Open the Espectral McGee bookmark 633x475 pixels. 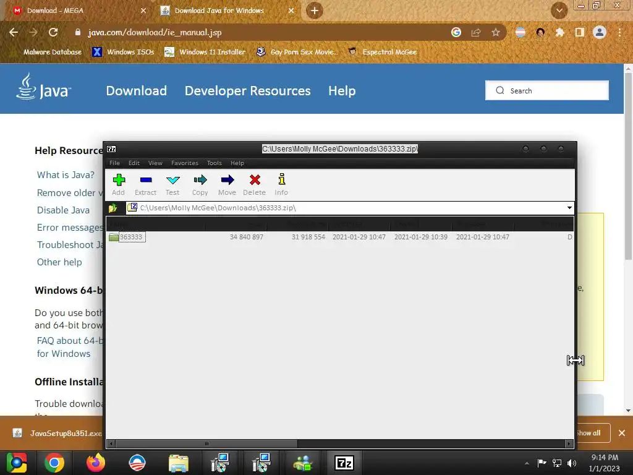tap(382, 52)
